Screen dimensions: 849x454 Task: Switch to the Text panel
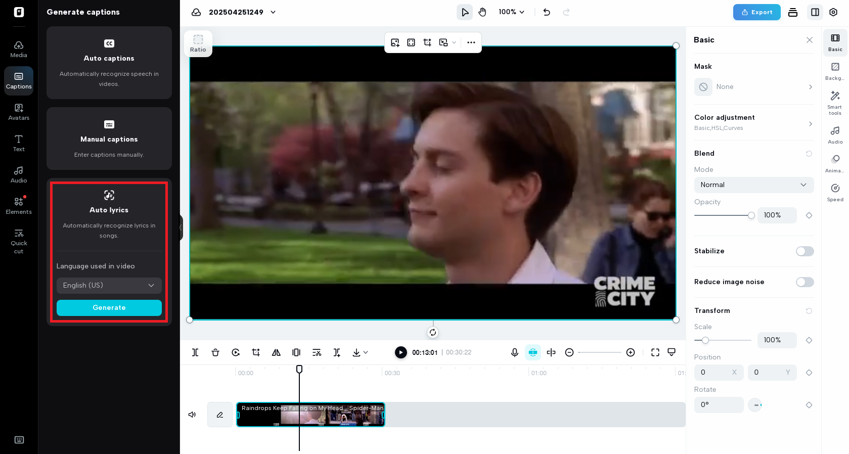tap(19, 144)
